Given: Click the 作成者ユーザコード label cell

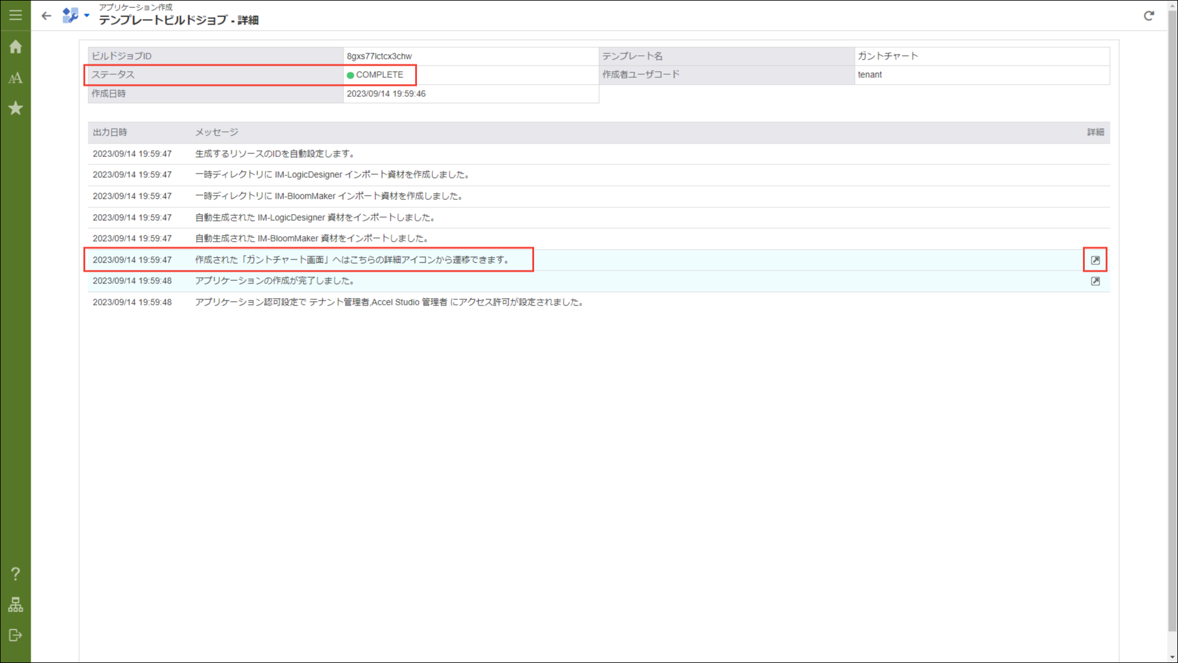Looking at the screenshot, I should (x=726, y=75).
